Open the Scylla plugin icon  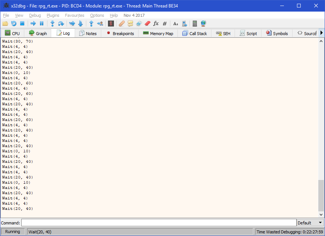111,24
